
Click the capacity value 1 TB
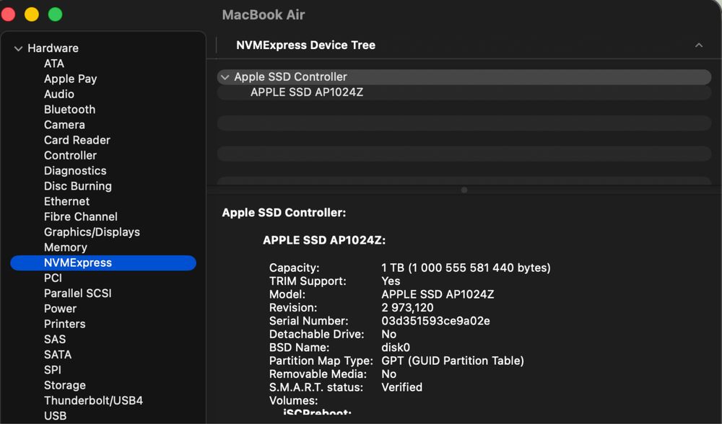pyautogui.click(x=466, y=268)
